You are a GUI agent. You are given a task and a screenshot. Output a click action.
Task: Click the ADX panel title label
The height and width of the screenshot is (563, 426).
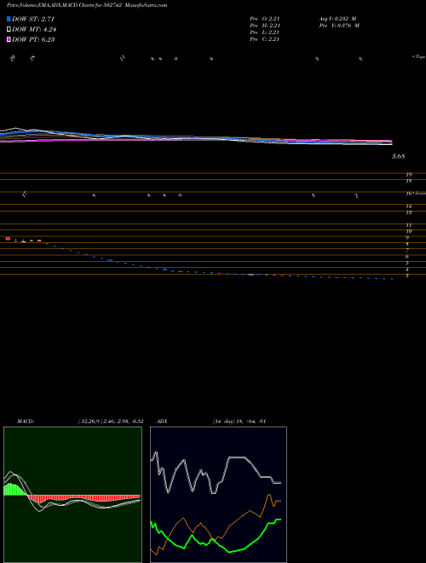tap(161, 421)
